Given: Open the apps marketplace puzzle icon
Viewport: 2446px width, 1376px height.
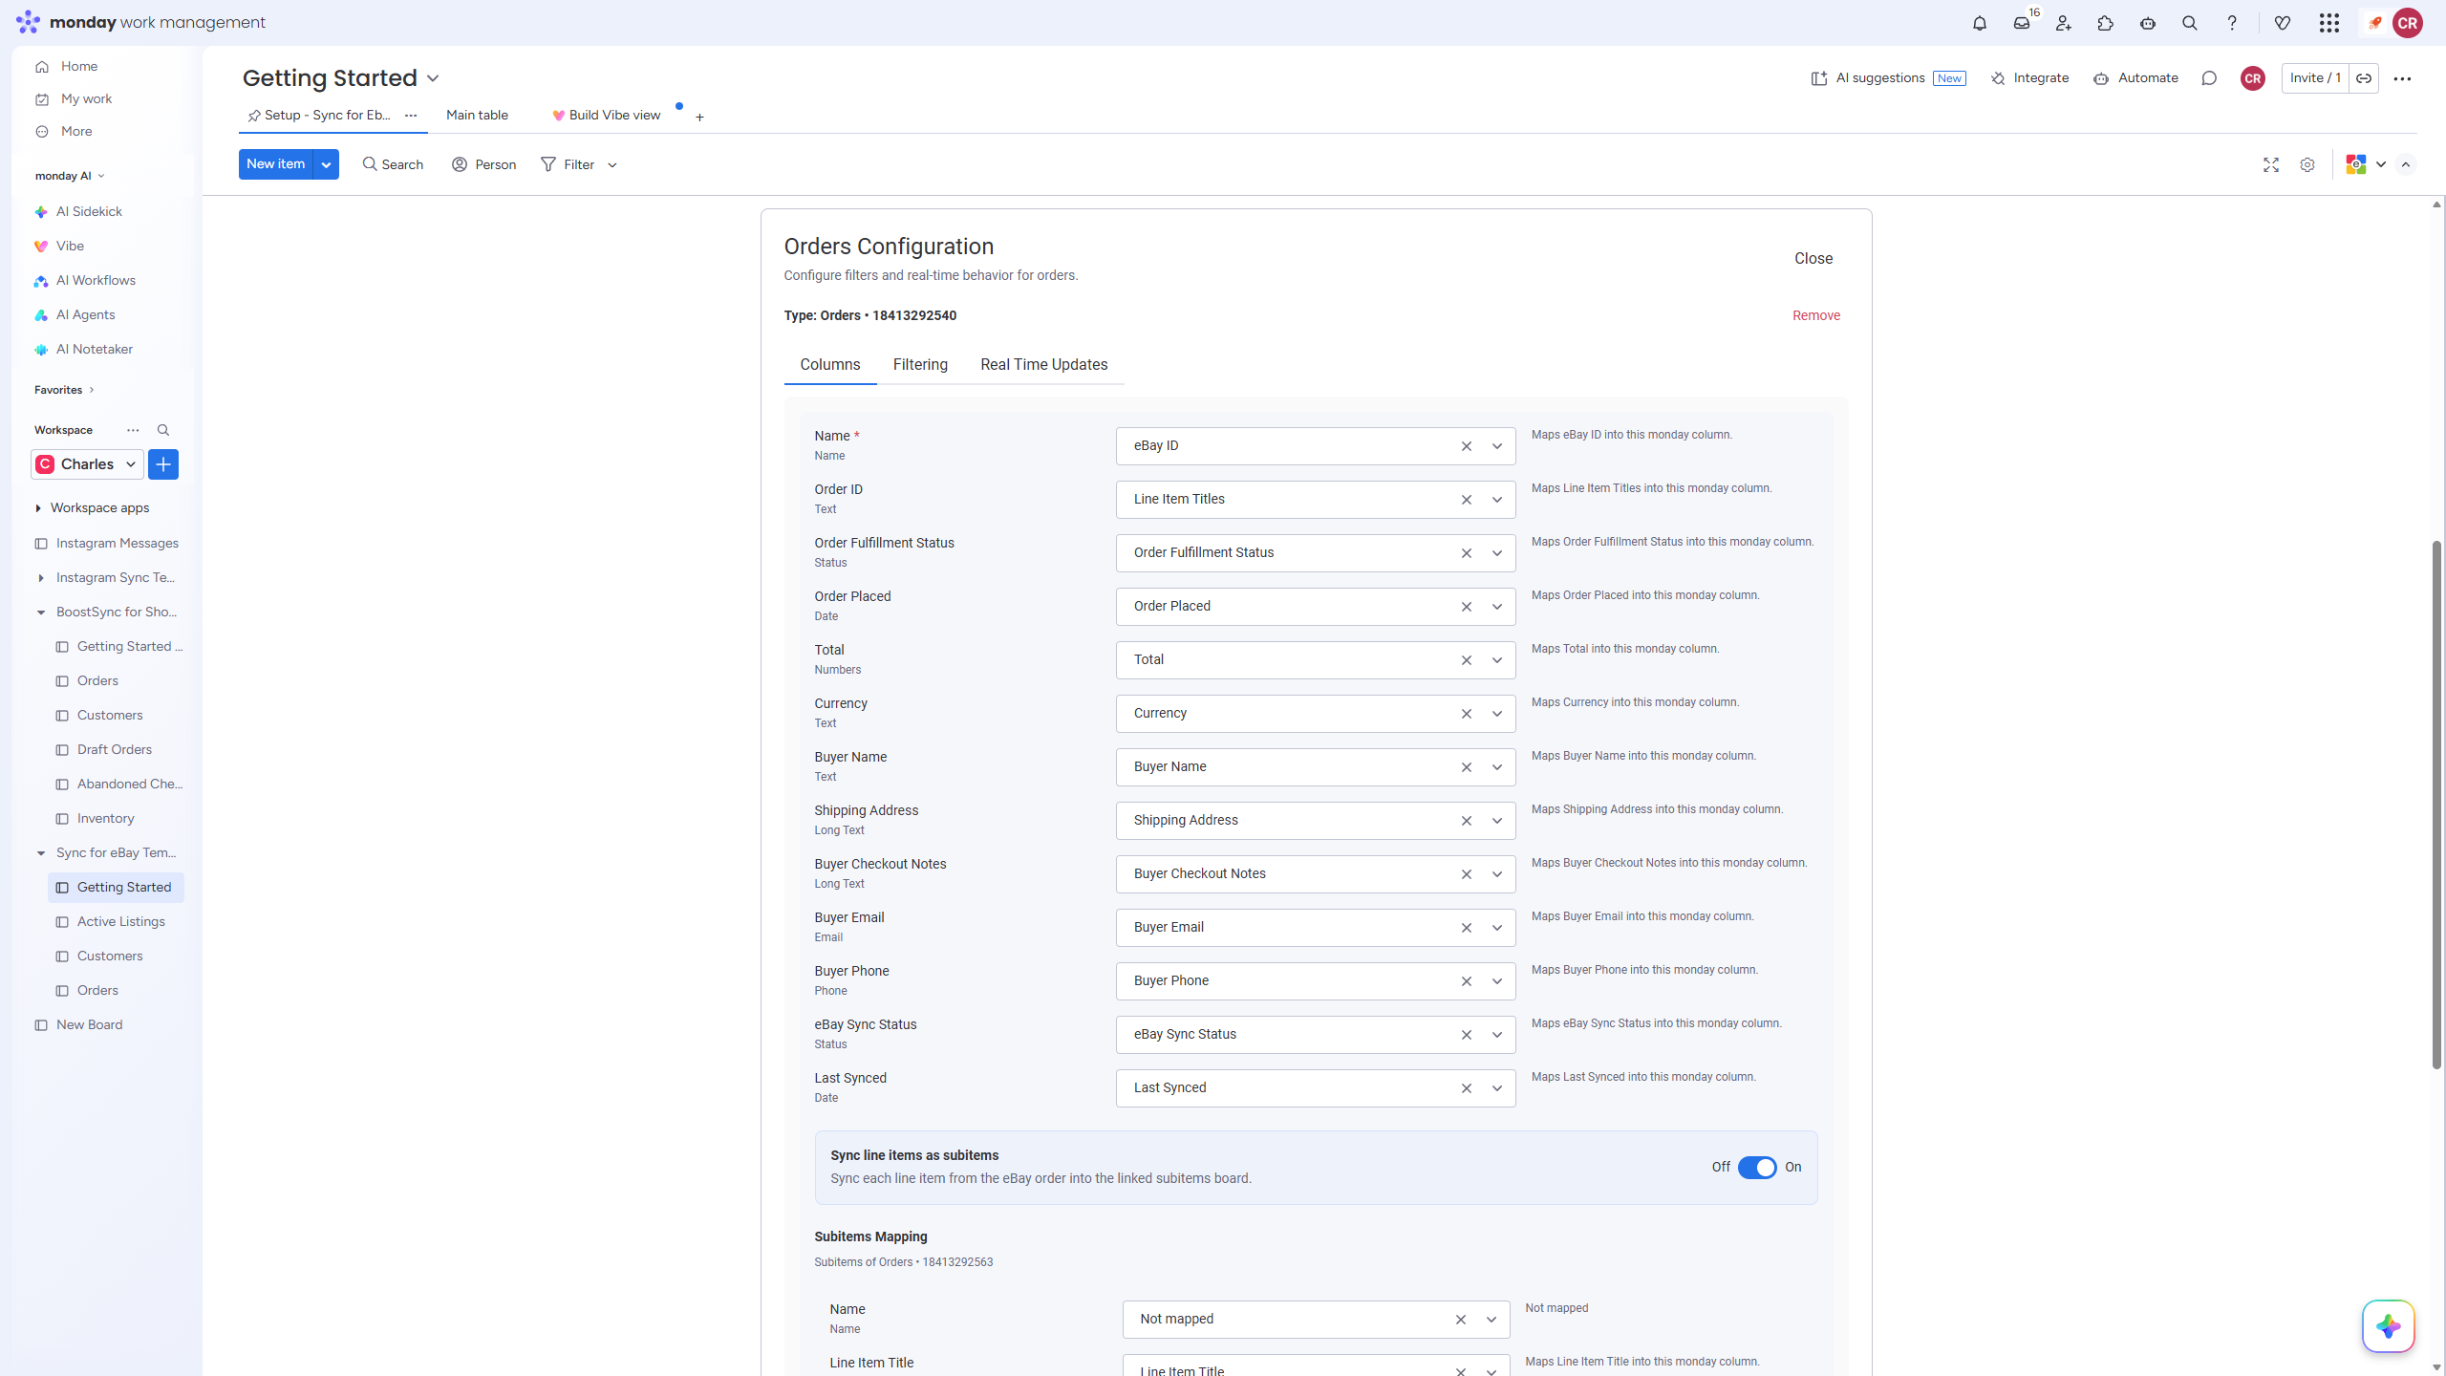Looking at the screenshot, I should 2106,23.
